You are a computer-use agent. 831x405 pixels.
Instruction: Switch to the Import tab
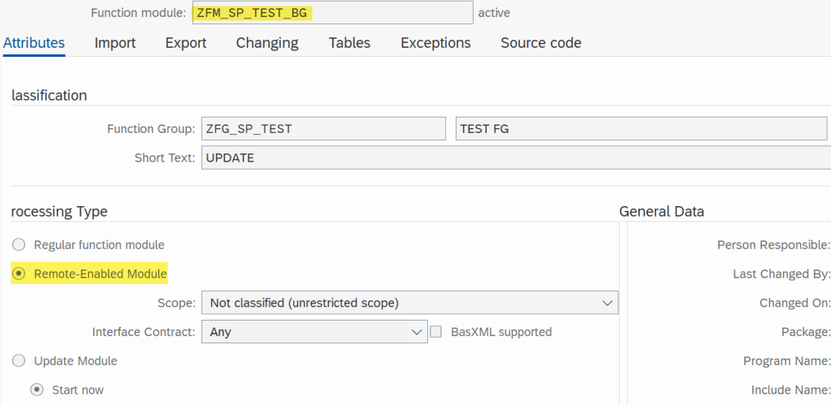pyautogui.click(x=115, y=43)
